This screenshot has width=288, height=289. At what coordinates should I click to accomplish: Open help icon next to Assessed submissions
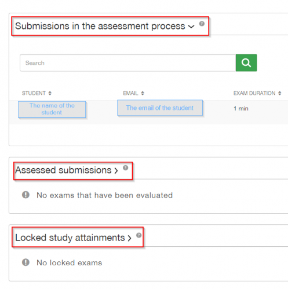126,168
